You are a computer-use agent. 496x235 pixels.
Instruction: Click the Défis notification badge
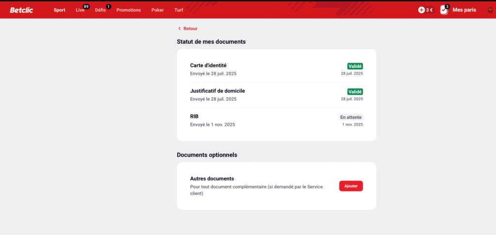tap(108, 6)
